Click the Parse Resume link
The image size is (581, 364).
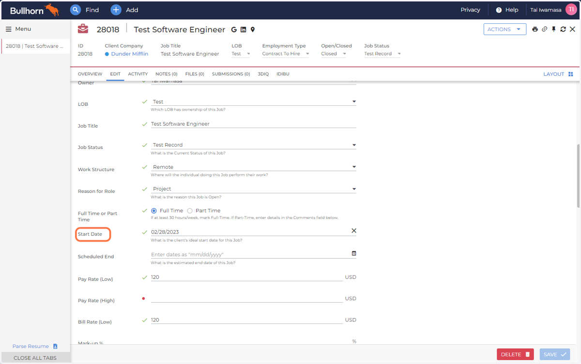click(x=31, y=346)
